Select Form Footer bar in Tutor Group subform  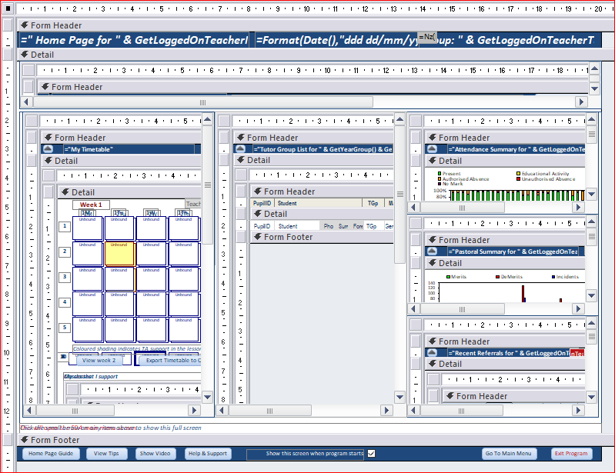pyautogui.click(x=322, y=237)
